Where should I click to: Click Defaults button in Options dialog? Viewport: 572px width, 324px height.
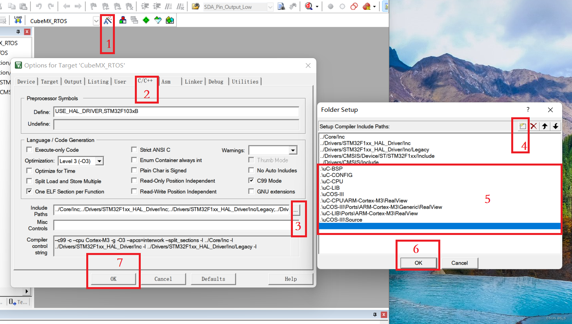(213, 279)
